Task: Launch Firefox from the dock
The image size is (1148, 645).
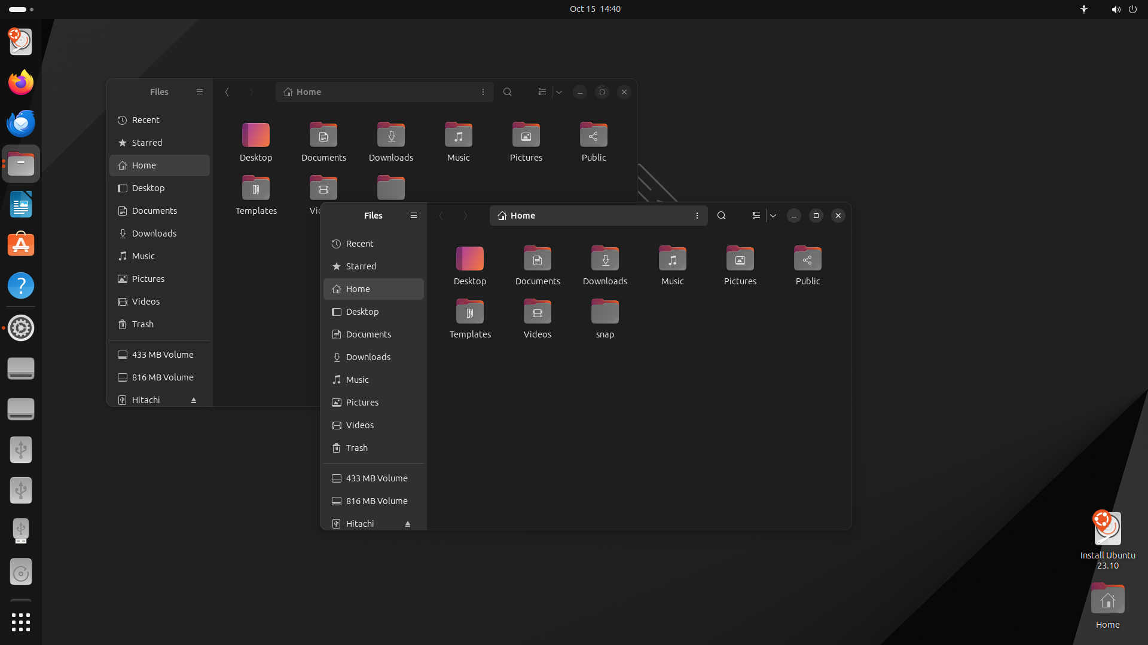Action: [21, 82]
